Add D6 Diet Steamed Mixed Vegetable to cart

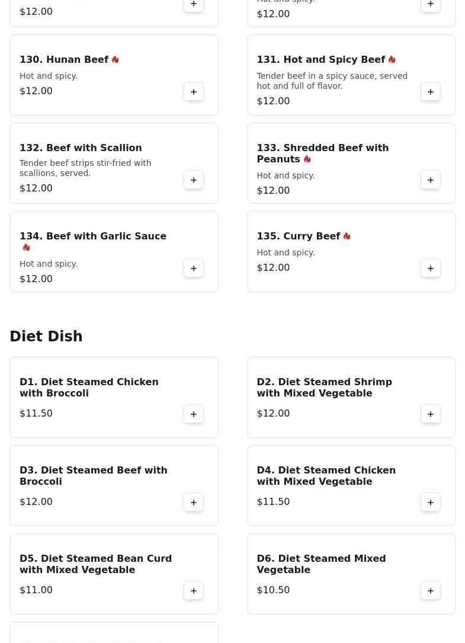(x=431, y=590)
